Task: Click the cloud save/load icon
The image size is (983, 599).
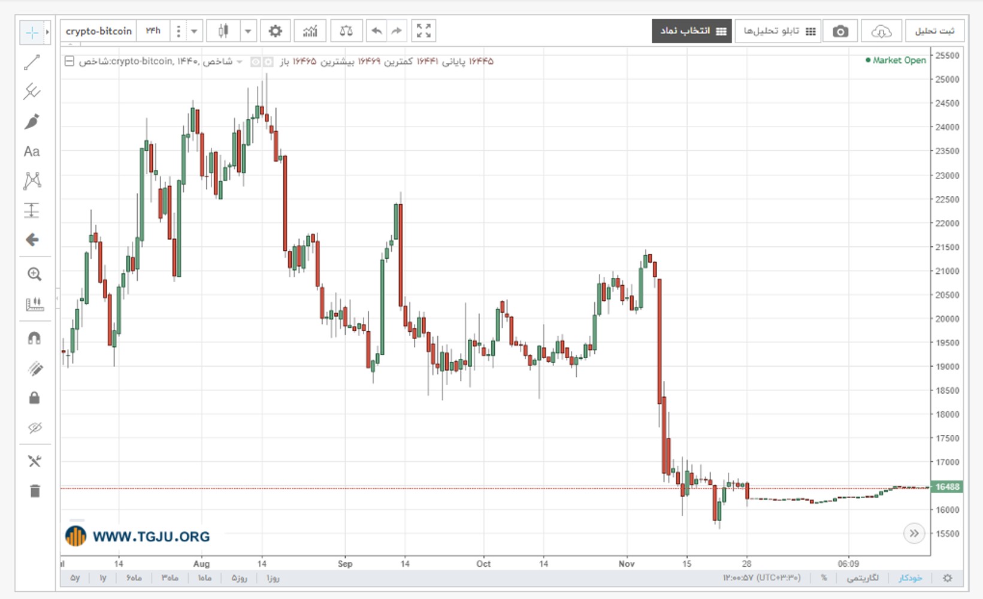Action: pyautogui.click(x=881, y=31)
